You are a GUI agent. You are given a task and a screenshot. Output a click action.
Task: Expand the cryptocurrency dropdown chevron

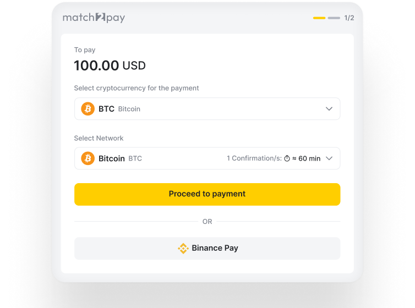click(329, 109)
